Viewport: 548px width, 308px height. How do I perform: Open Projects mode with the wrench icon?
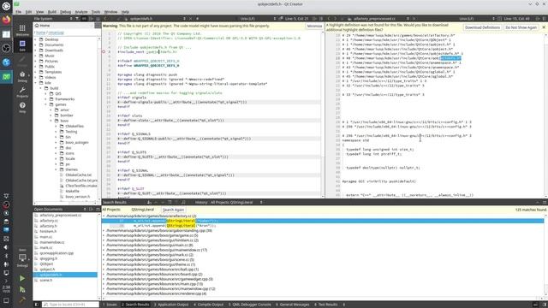22,92
